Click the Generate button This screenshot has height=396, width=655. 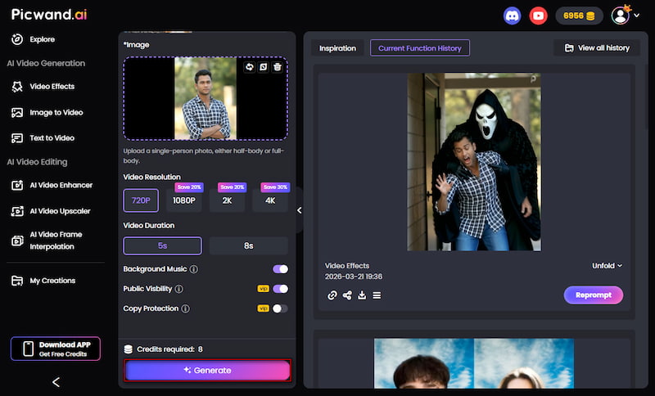point(208,370)
